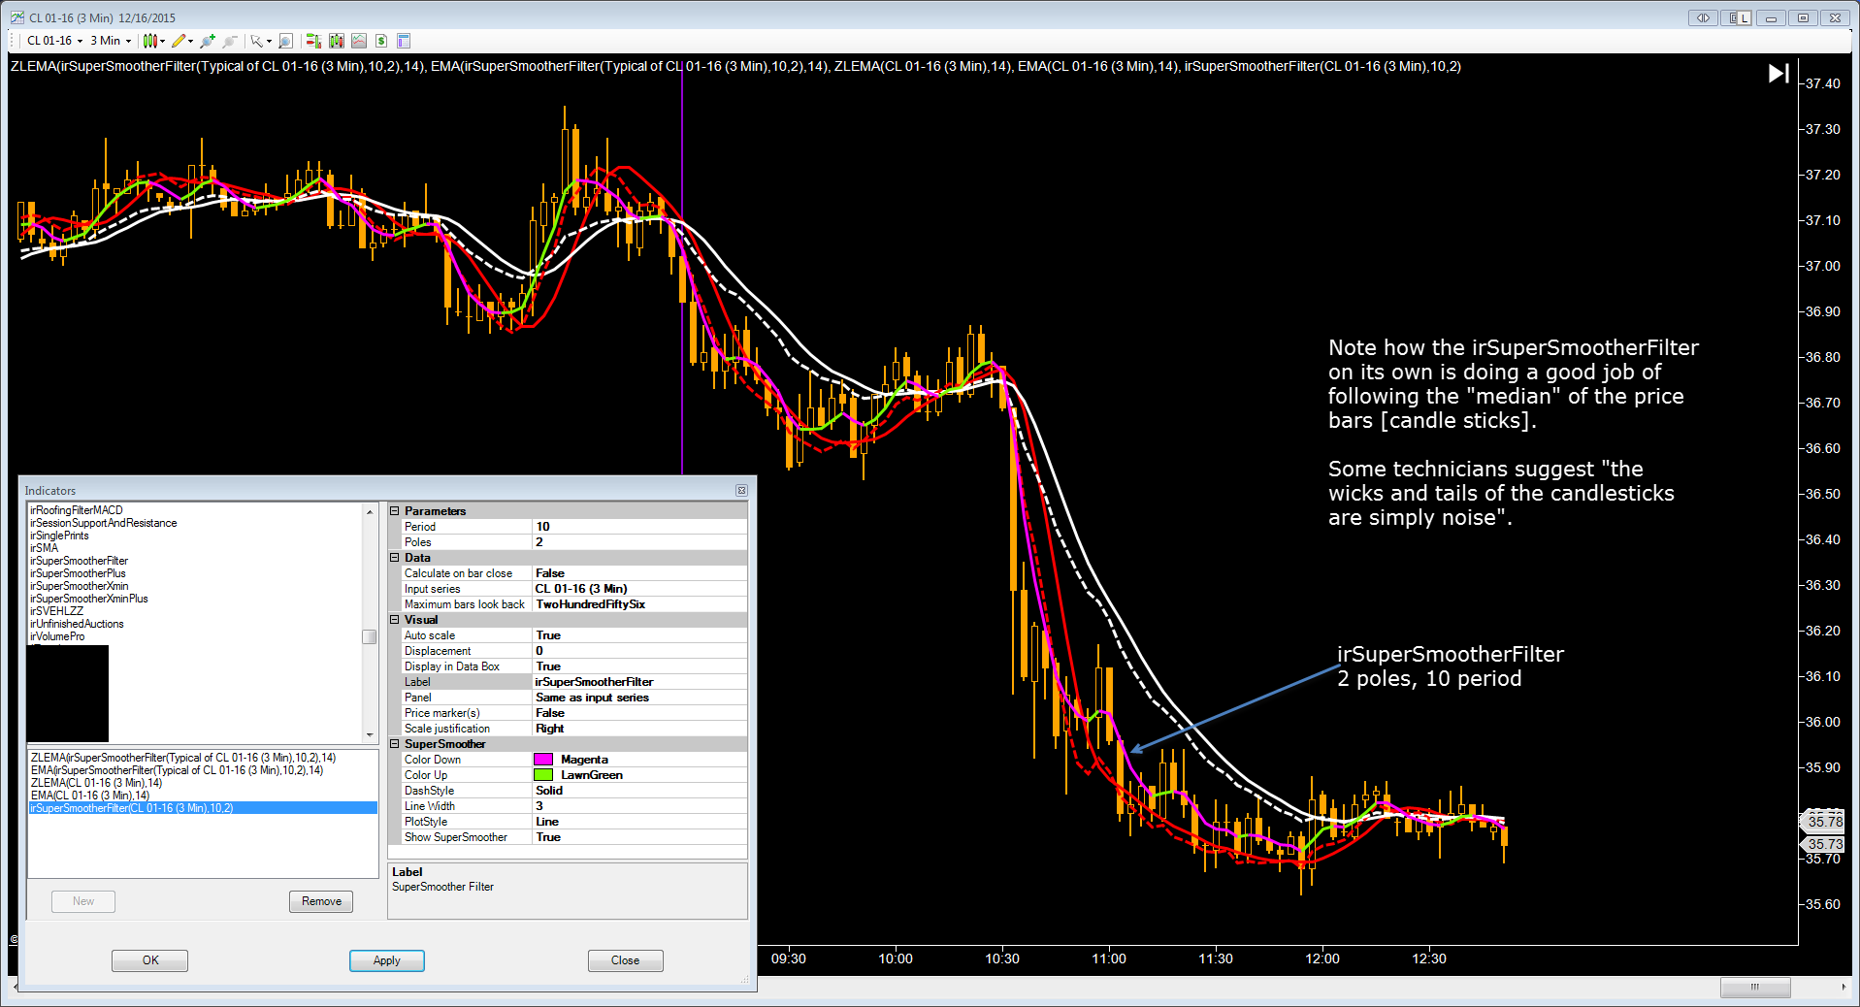The image size is (1860, 1007).
Task: Open the chart trader icon
Action: pos(313,41)
